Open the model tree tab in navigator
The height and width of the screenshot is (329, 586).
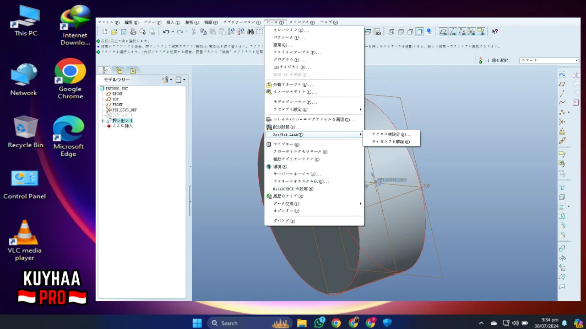105,70
